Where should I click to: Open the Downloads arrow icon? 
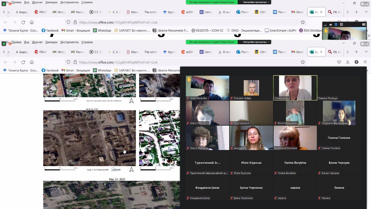(348, 62)
